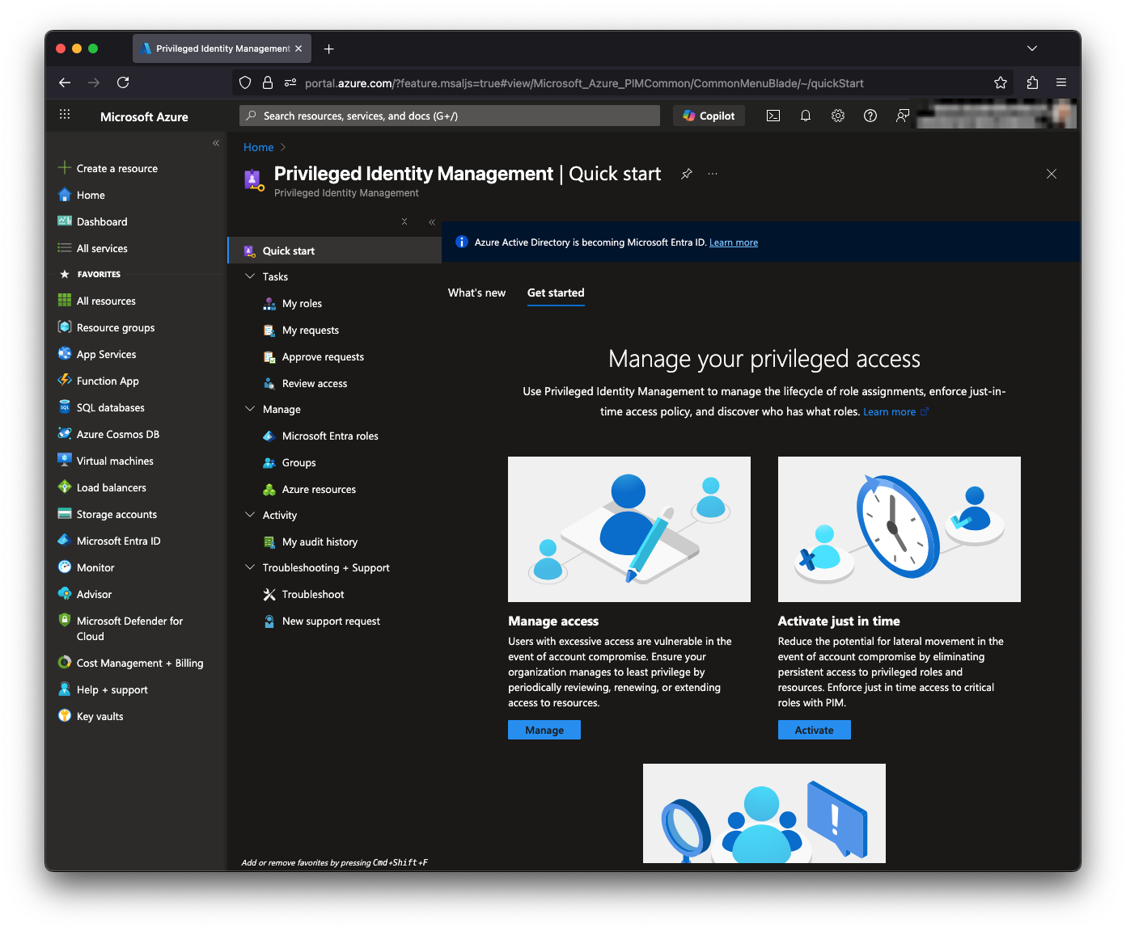Collapse the Activity section
The height and width of the screenshot is (931, 1126).
pos(250,515)
